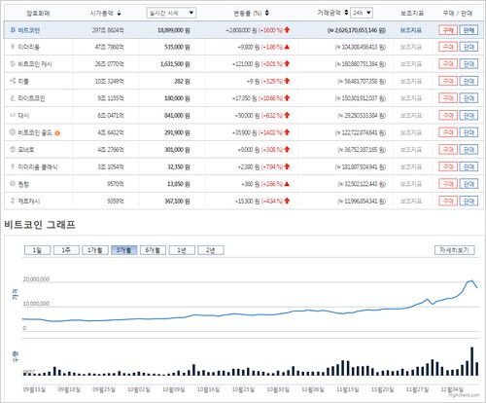Click the 라이트코인 coin icon

(x=13, y=98)
